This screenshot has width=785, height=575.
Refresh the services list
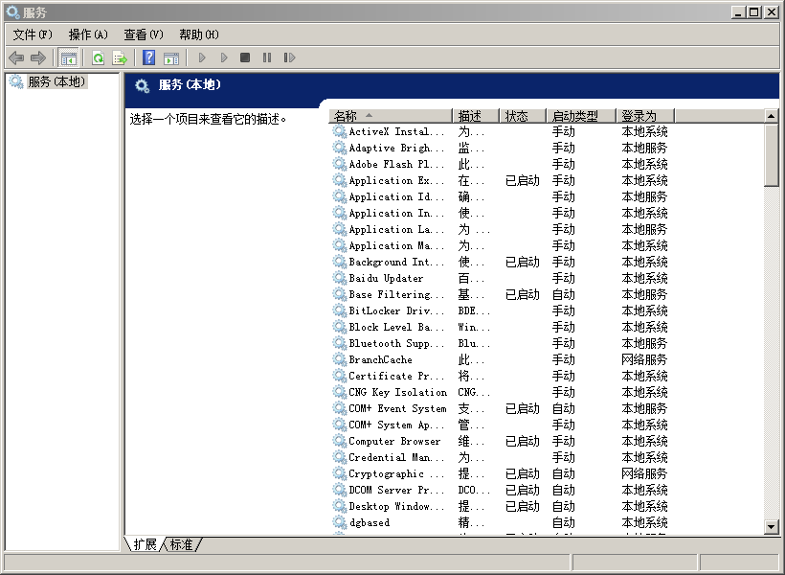(x=98, y=57)
